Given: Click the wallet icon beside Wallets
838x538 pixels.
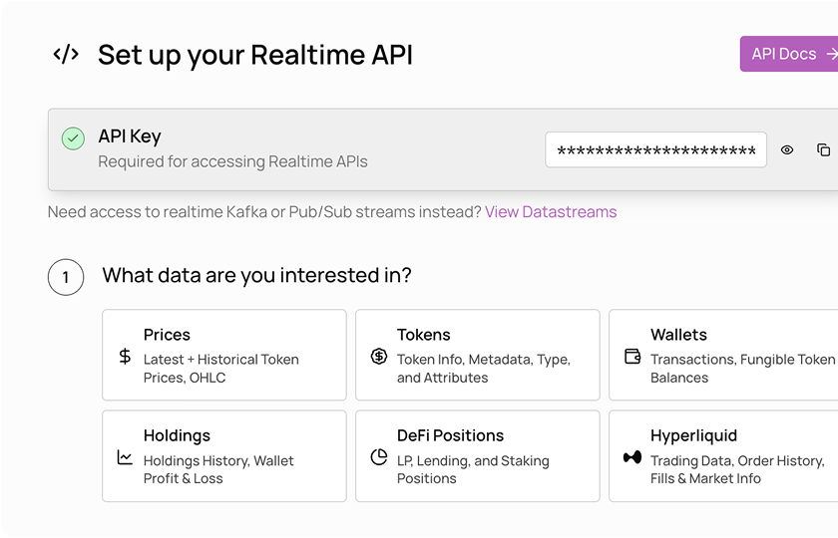Looking at the screenshot, I should tap(632, 356).
